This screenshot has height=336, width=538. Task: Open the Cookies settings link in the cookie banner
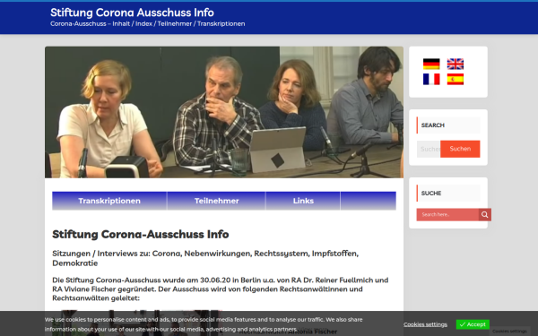425,324
